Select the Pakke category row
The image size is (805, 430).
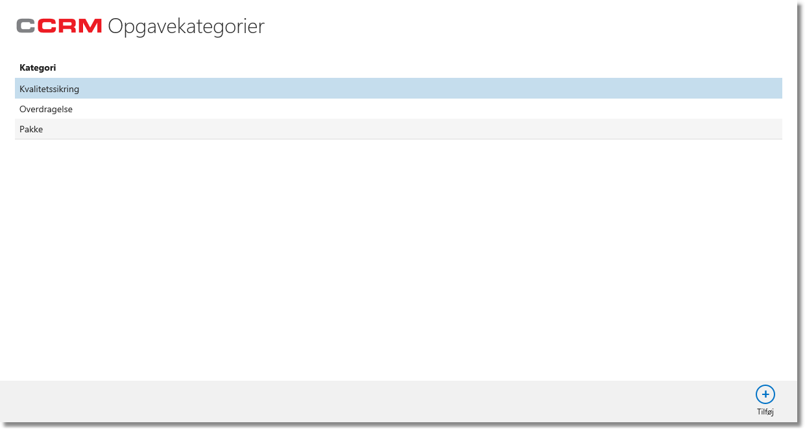pyautogui.click(x=398, y=129)
